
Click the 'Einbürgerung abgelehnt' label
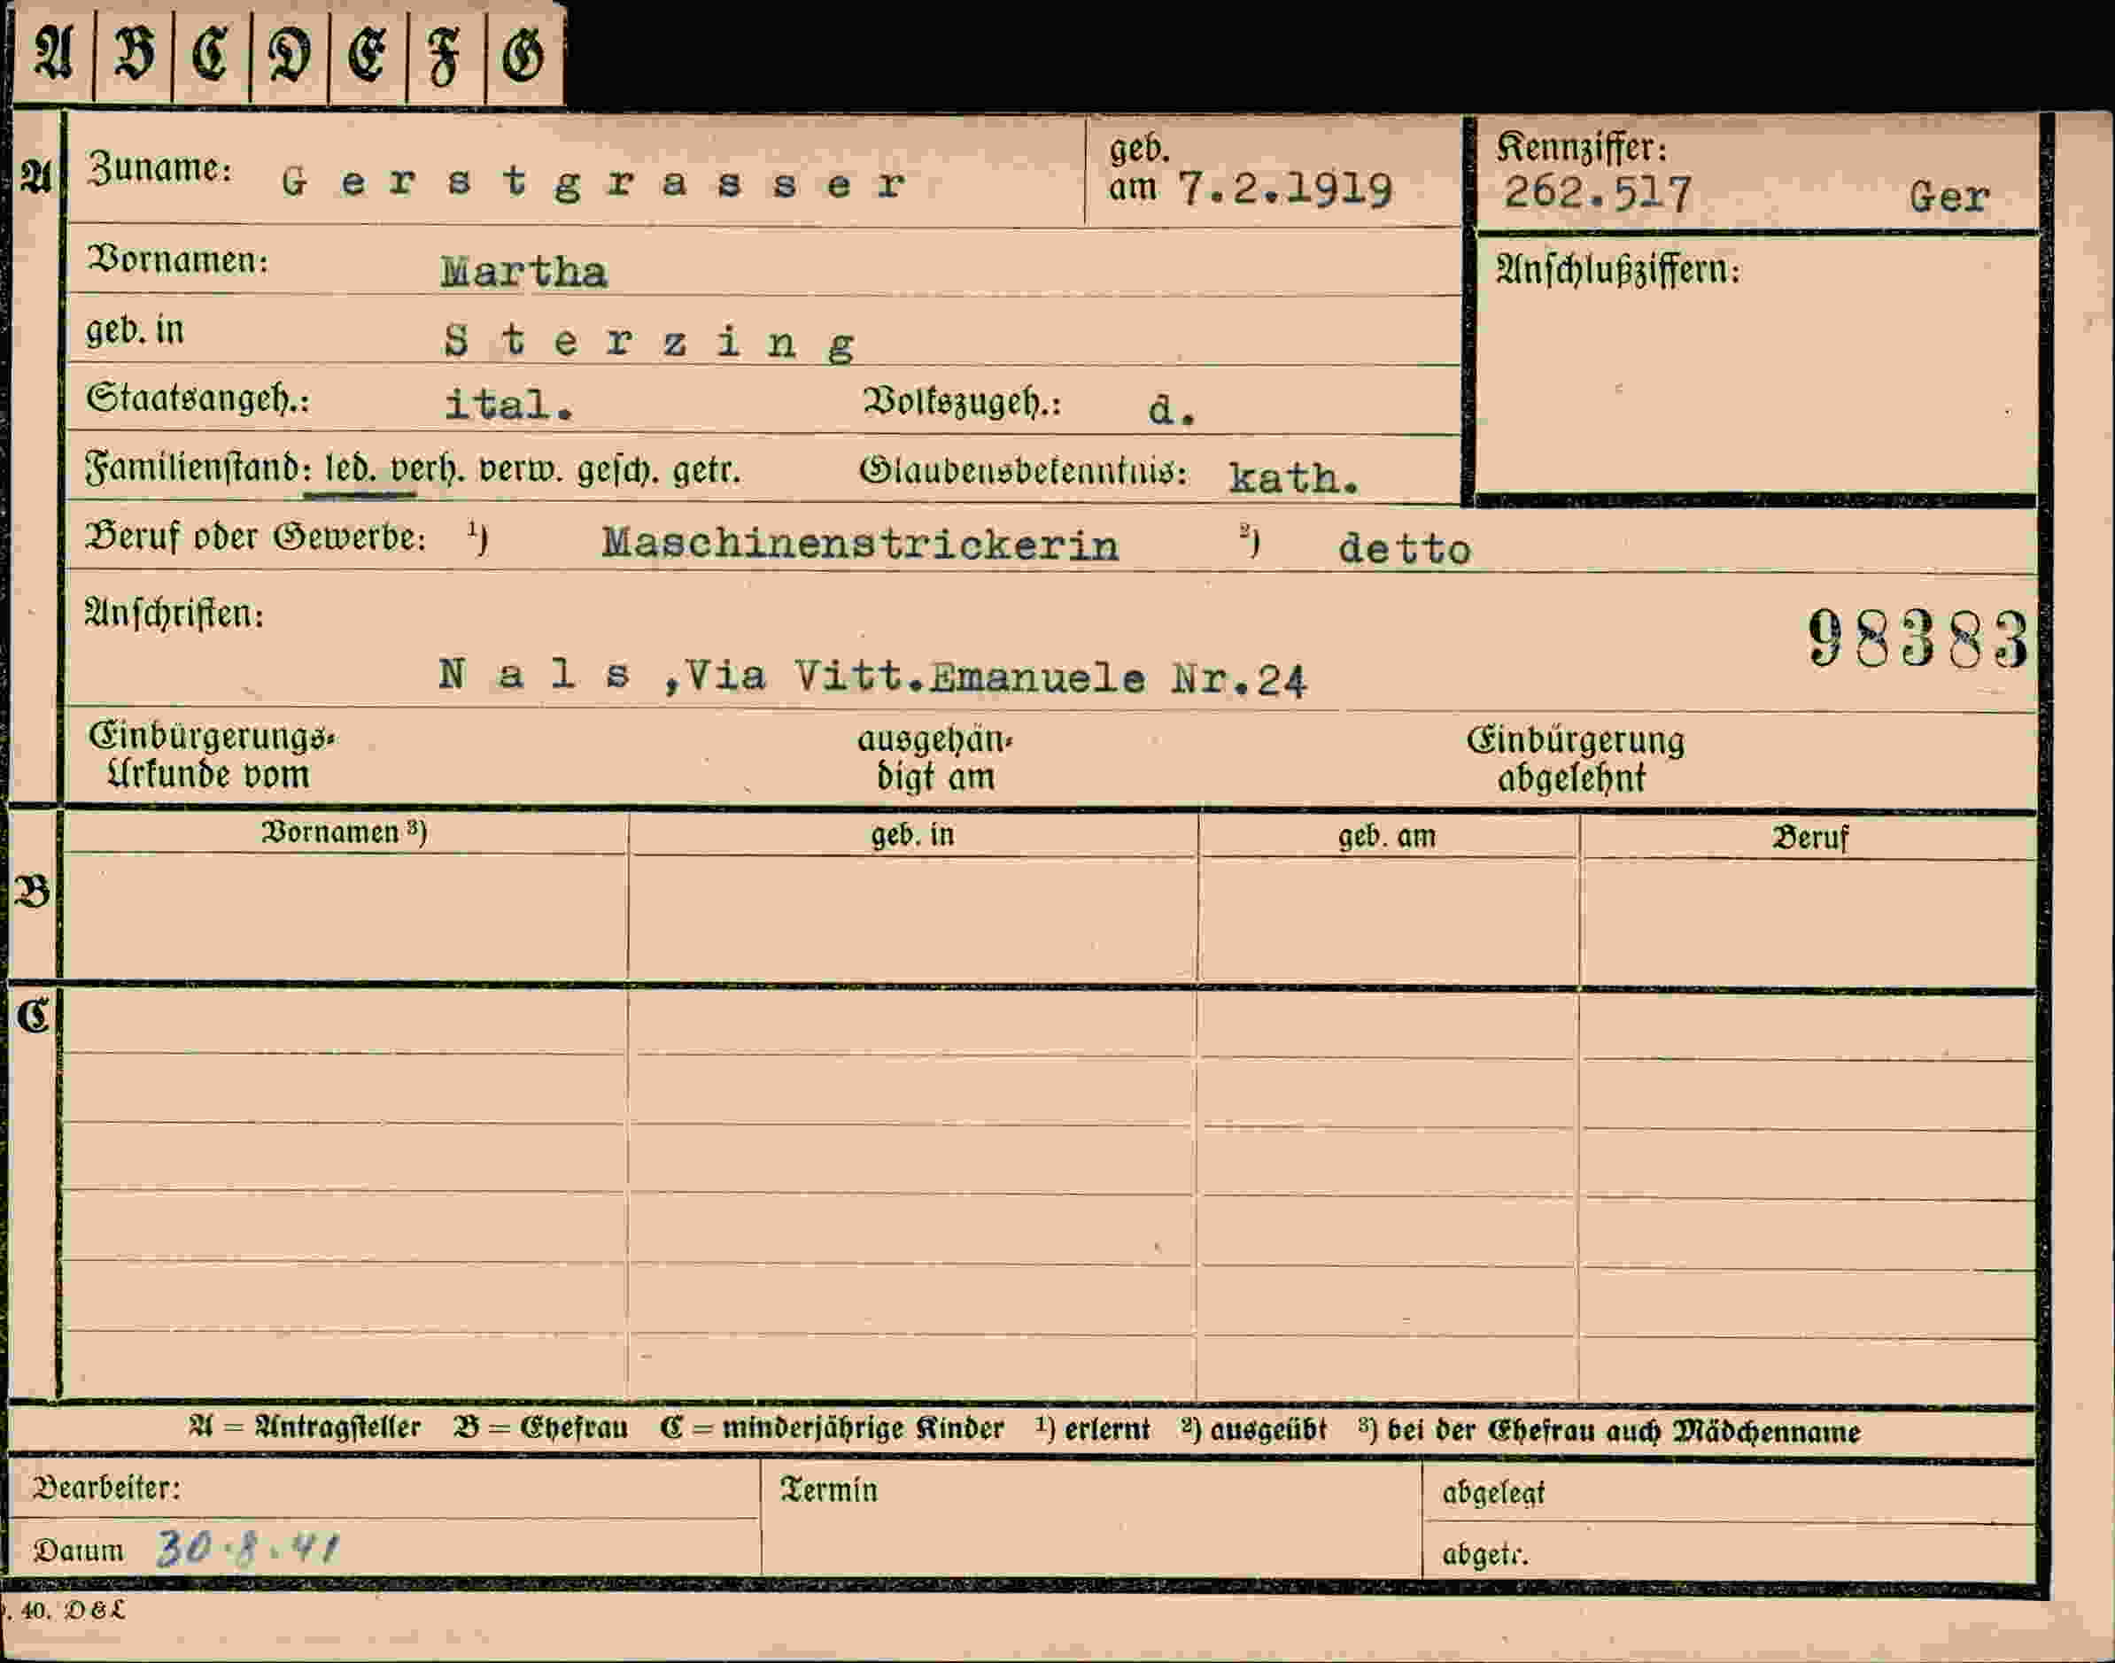point(1575,760)
